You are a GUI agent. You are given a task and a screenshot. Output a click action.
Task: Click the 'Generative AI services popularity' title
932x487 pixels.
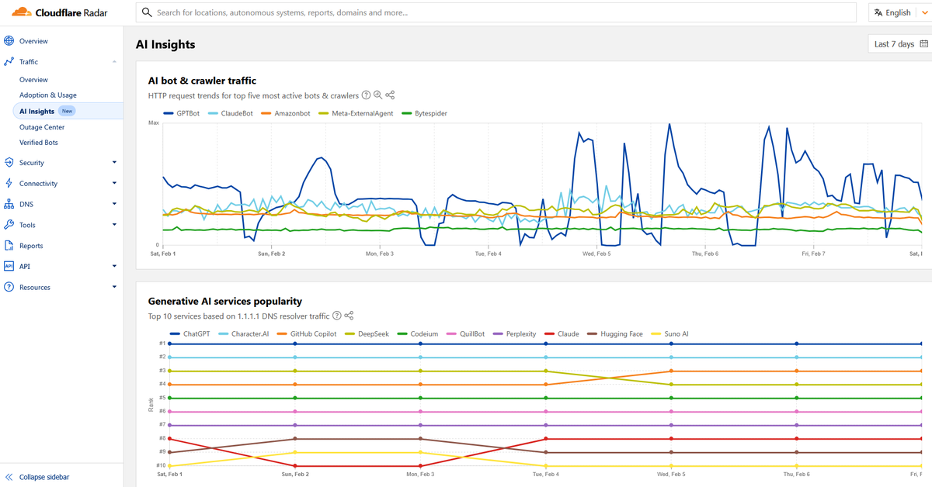225,301
